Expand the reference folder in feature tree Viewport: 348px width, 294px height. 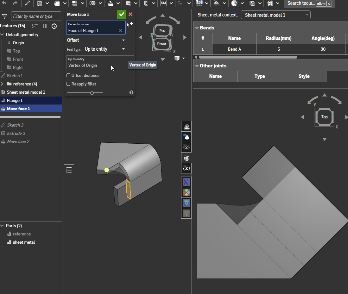3,84
